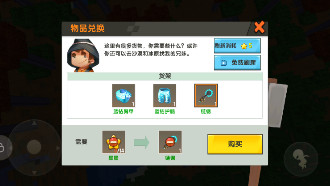Image resolution: width=330 pixels, height=186 pixels.
Task: Select the 蓝钻胸甲 chest armor item
Action: tap(124, 95)
